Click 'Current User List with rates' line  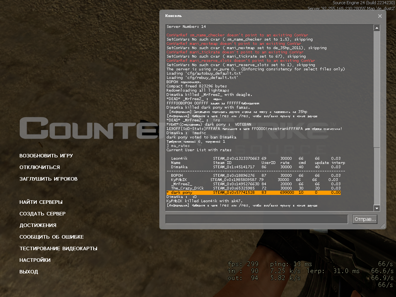tap(199, 150)
